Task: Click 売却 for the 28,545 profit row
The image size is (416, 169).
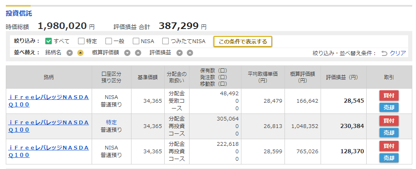Action: (x=389, y=107)
